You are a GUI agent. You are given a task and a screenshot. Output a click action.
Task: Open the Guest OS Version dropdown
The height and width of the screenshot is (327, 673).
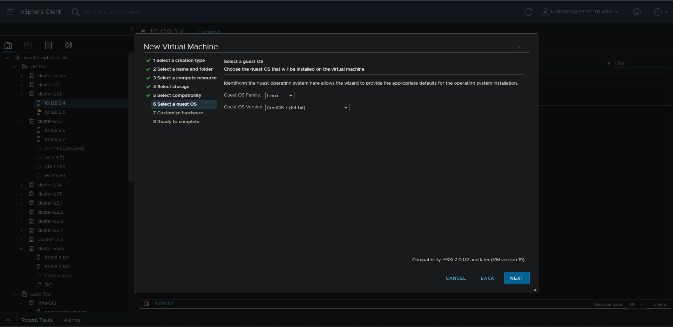click(x=307, y=107)
